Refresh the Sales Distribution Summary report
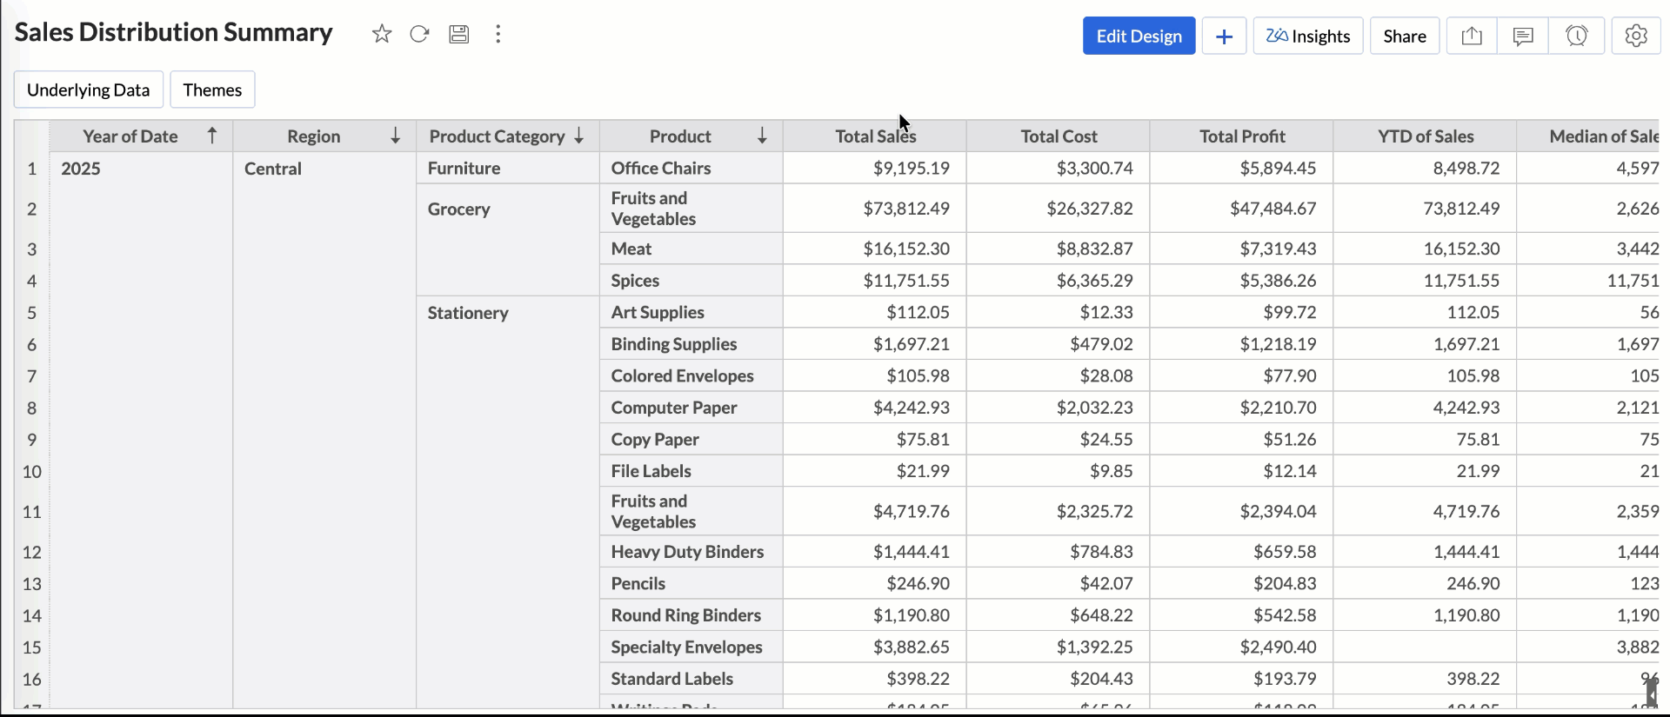 (x=419, y=34)
